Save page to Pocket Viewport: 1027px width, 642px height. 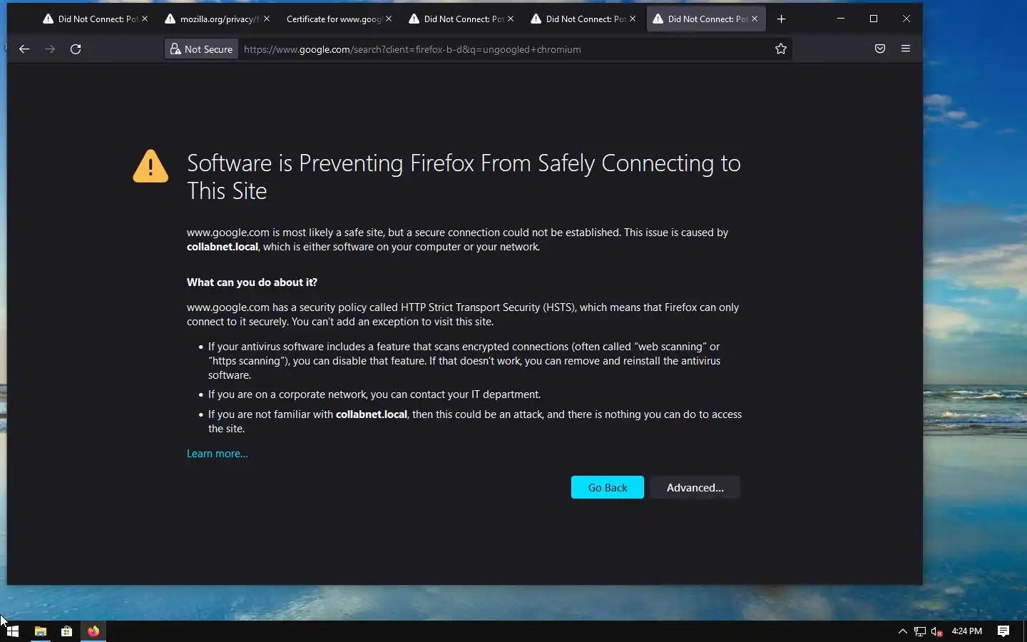point(880,49)
